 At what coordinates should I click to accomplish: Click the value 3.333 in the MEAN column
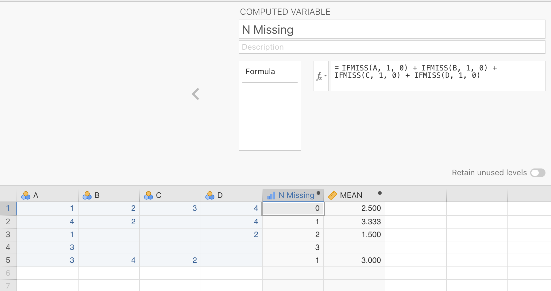tap(371, 221)
